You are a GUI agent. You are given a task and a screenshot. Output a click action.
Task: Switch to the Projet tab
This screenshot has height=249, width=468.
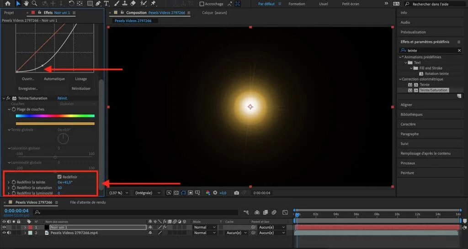pos(9,13)
